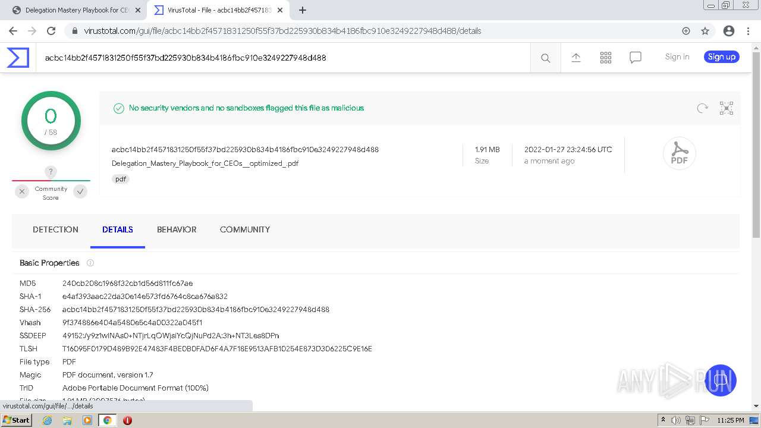Click the scrollbar down arrow

756,406
